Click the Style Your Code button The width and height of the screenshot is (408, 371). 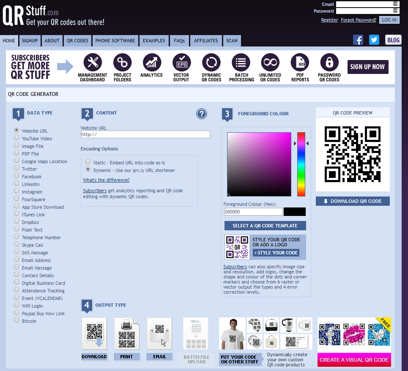pos(276,253)
